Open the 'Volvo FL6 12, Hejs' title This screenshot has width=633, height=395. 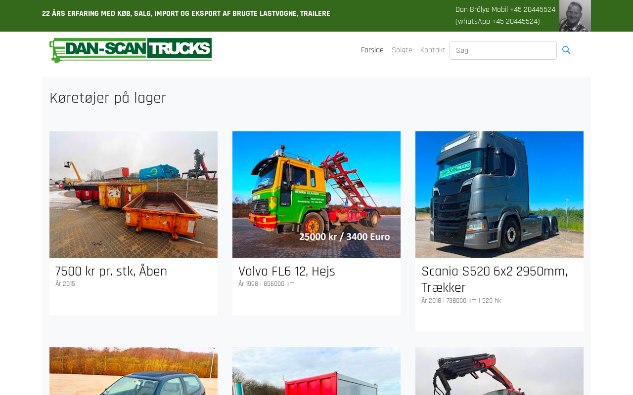click(287, 272)
